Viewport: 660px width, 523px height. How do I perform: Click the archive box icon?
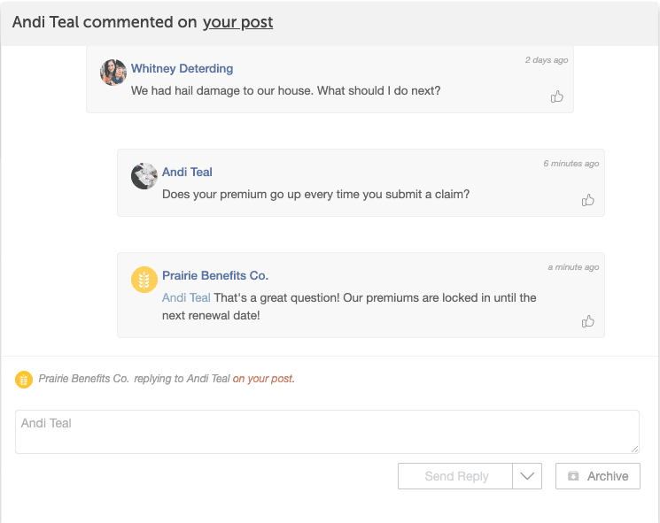tap(573, 476)
